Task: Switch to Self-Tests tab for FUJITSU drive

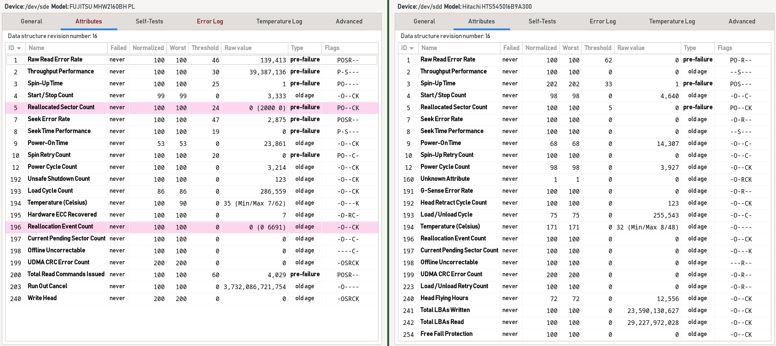Action: 149,21
